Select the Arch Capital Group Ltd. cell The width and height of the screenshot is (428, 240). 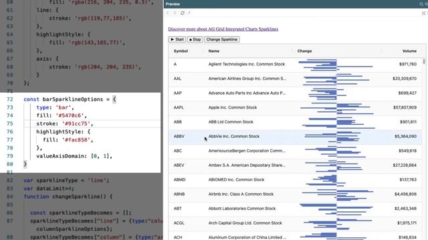[x=245, y=223]
